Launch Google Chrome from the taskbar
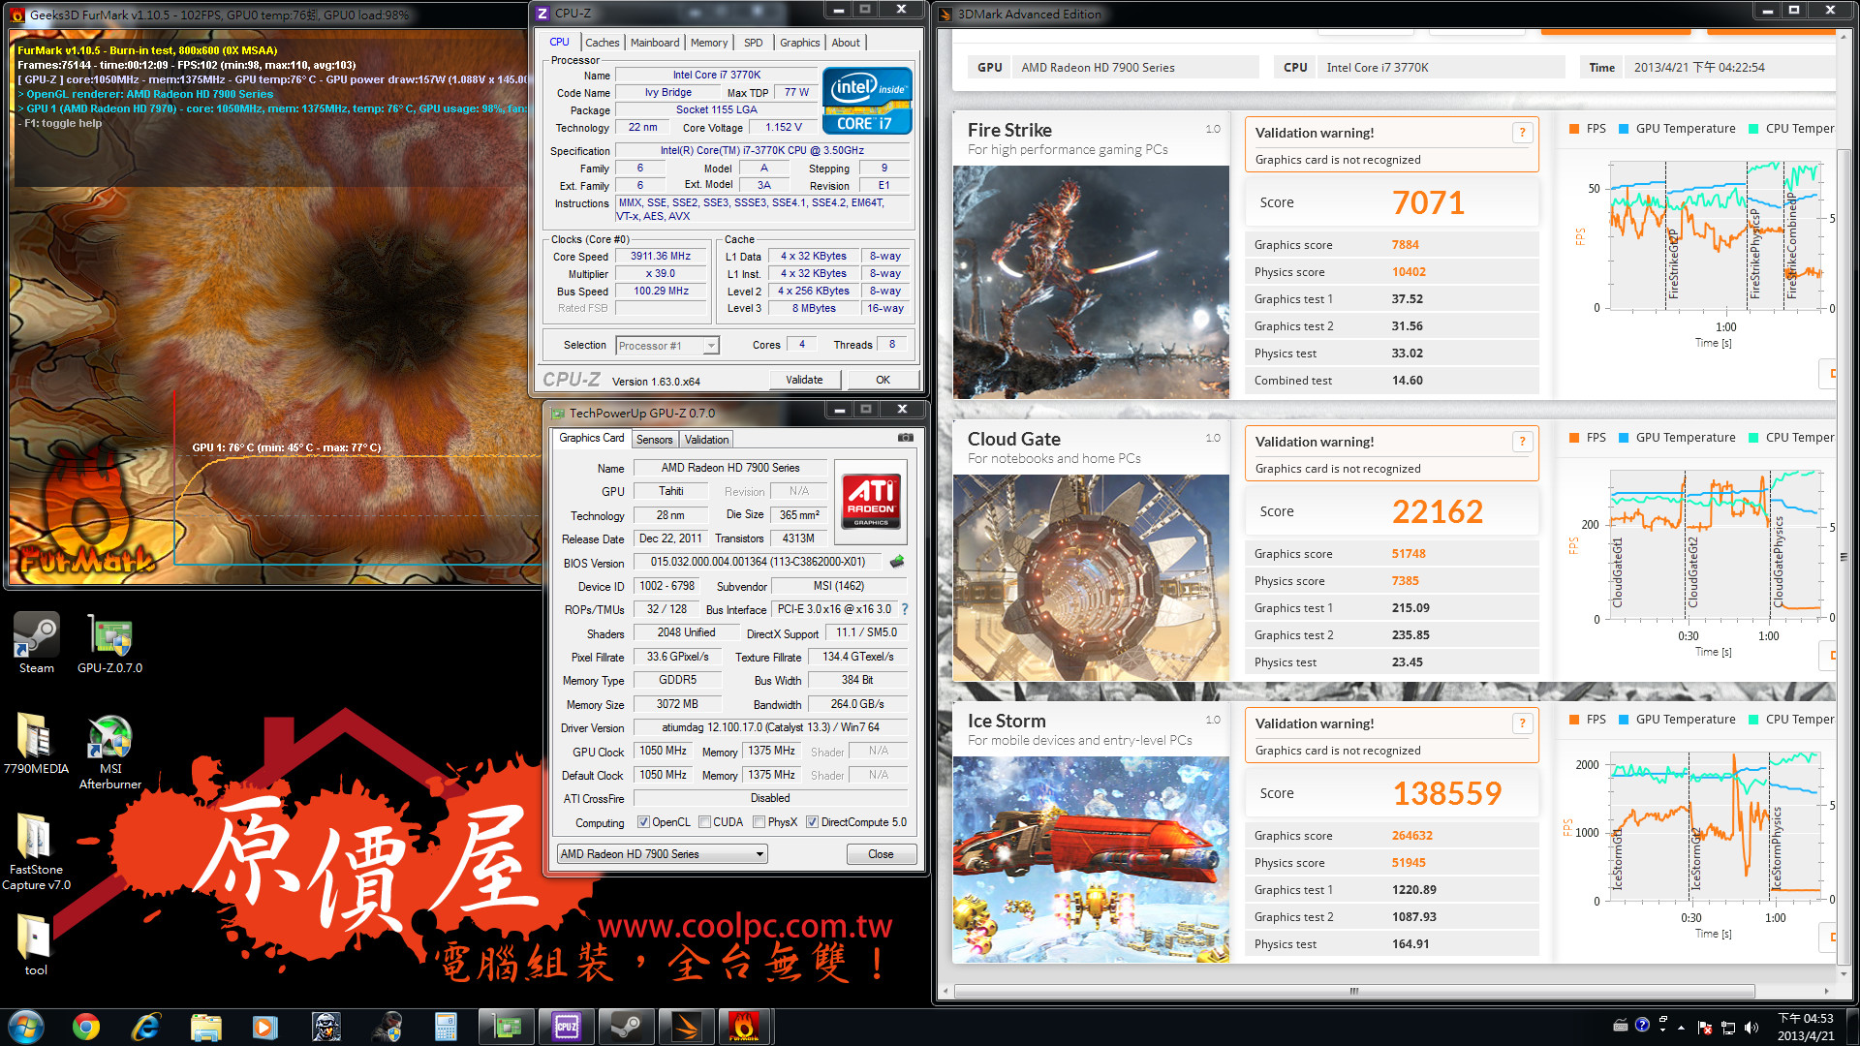1860x1046 pixels. coord(86,1027)
